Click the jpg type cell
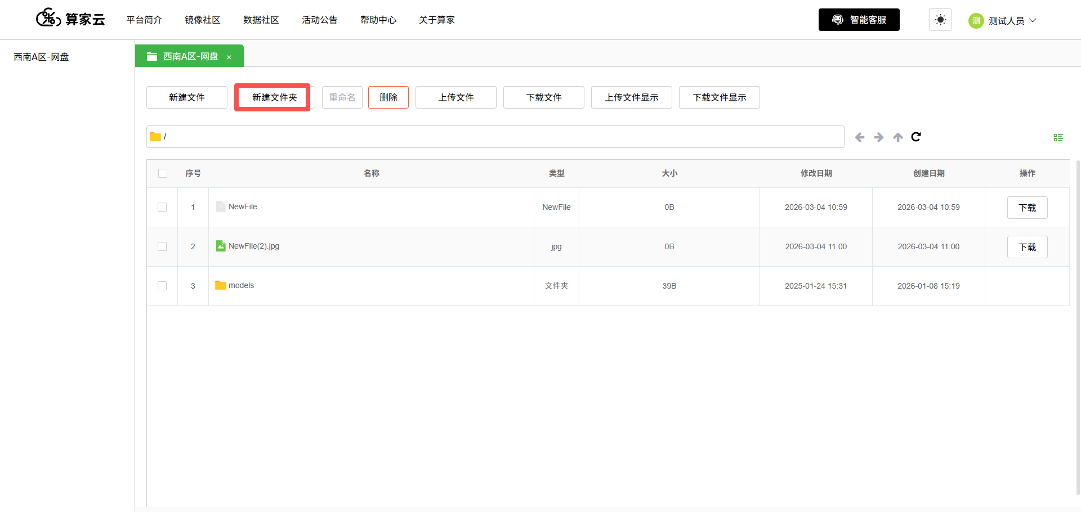 [556, 246]
